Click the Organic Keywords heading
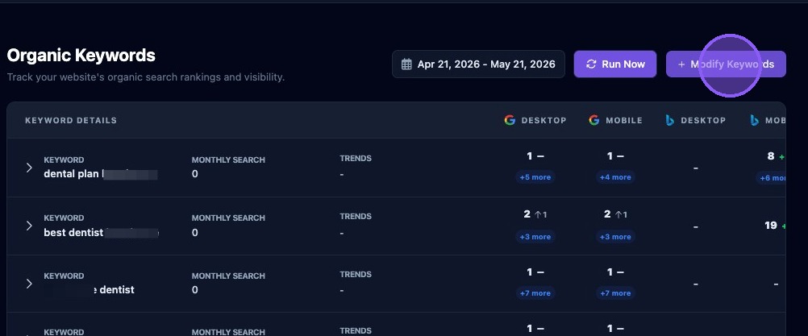808x336 pixels. click(x=81, y=55)
